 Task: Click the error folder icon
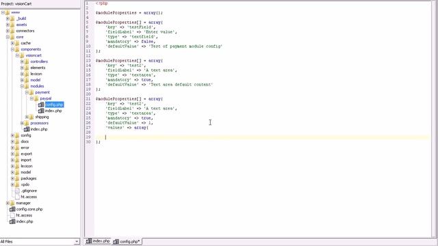(x=17, y=148)
